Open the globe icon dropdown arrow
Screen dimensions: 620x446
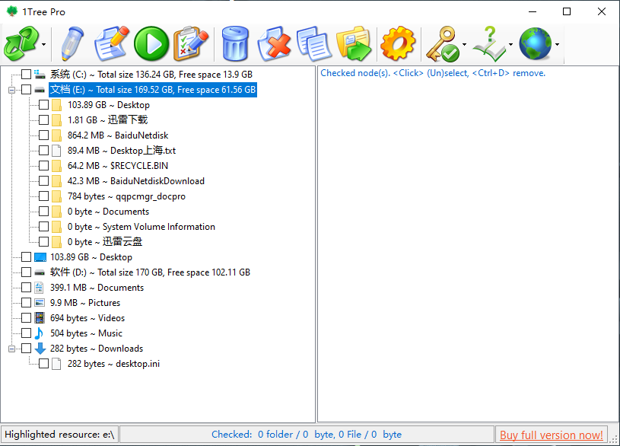[x=557, y=44]
